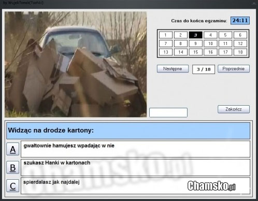258x201 pixels.
Task: Choose answer C button
Action: (x=13, y=186)
